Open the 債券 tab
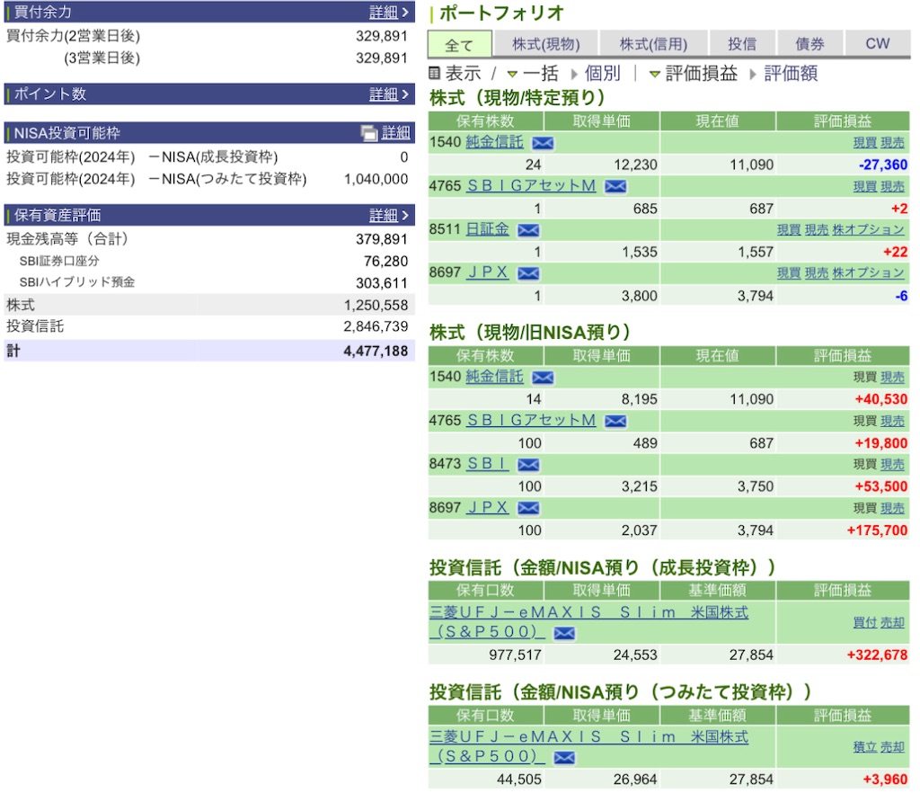920x793 pixels. tap(809, 44)
